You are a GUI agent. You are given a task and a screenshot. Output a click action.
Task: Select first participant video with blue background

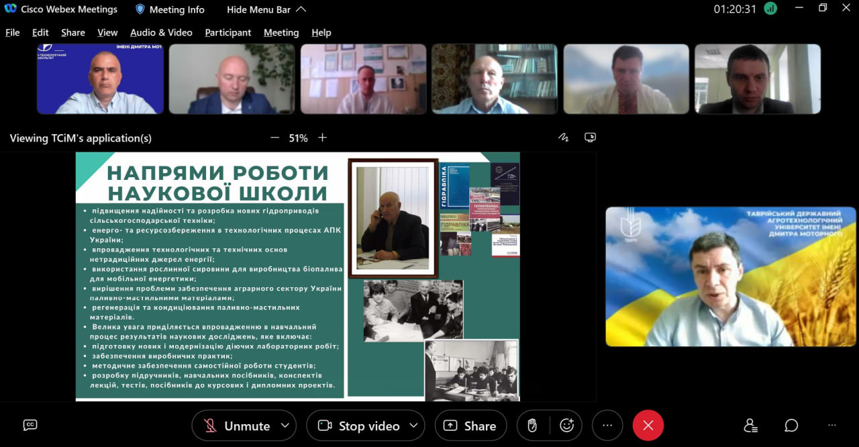[100, 79]
